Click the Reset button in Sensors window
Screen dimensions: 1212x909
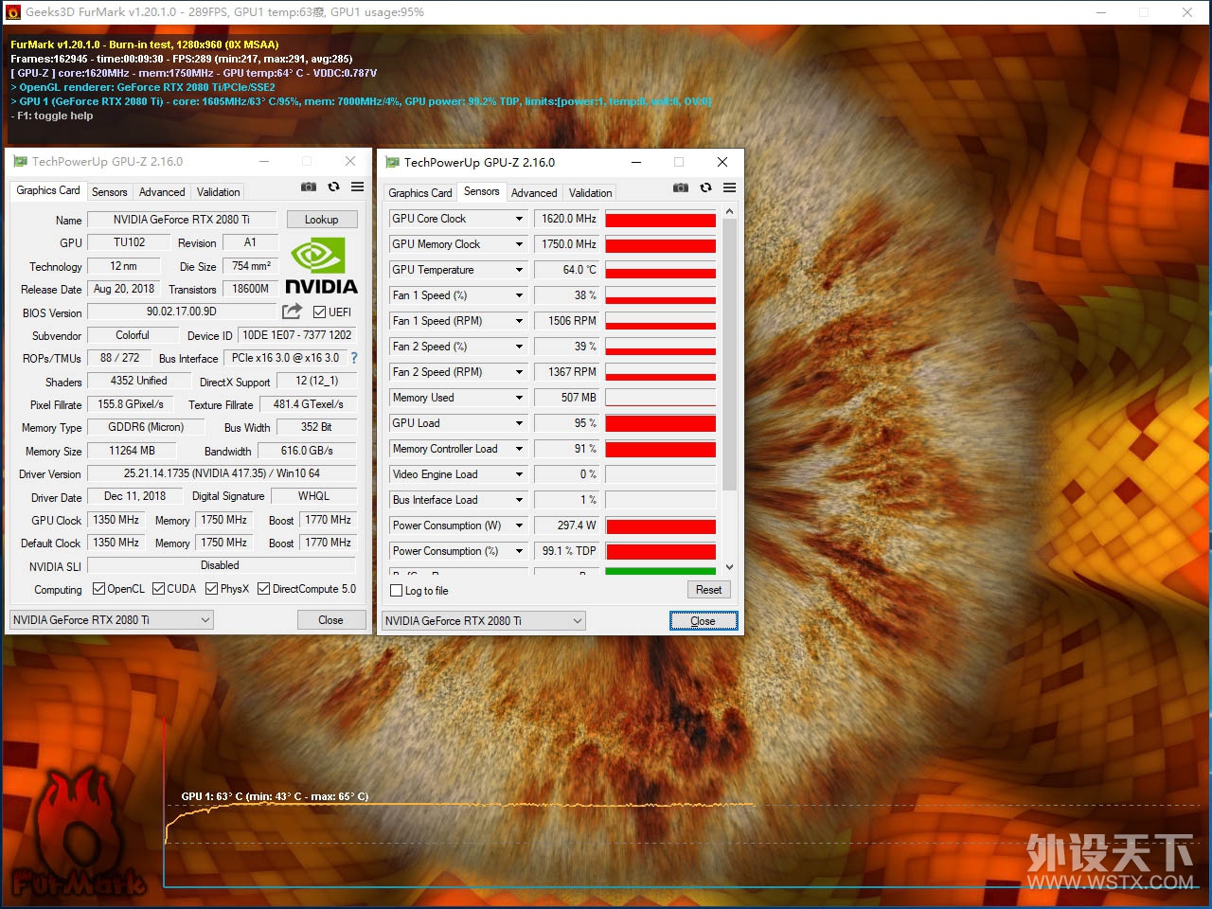708,590
